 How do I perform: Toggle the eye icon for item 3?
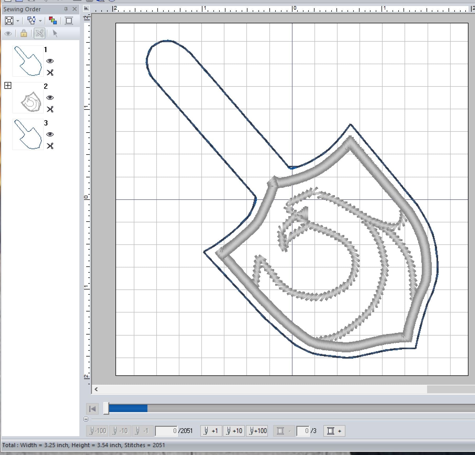50,134
